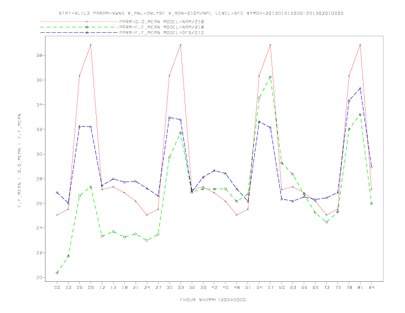Click the x-axis tick label 09
This screenshot has height=313, width=405.
[91, 287]
